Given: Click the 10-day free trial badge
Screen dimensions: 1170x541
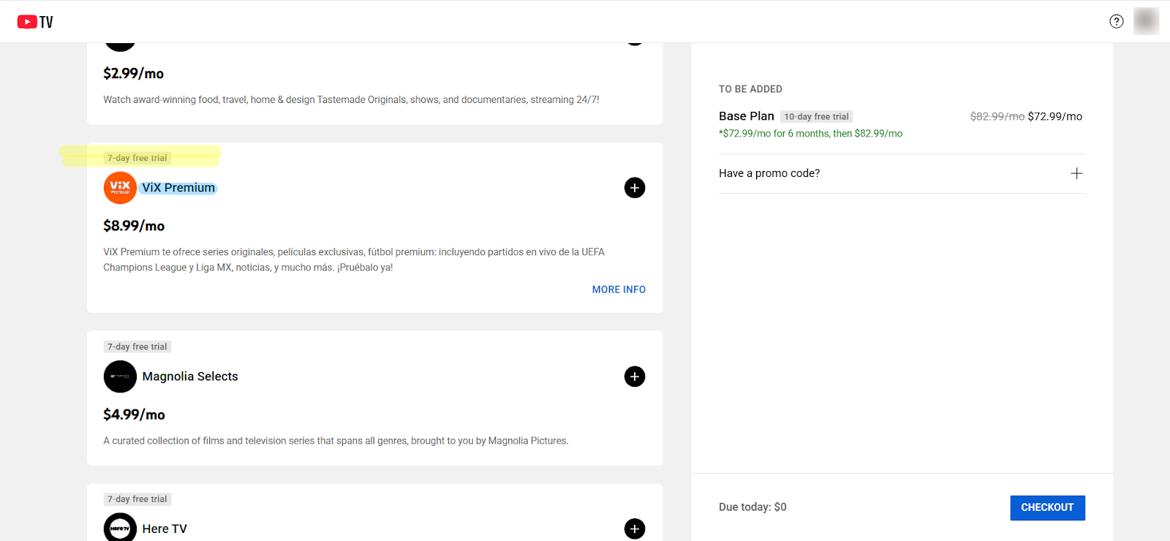Looking at the screenshot, I should coord(817,117).
